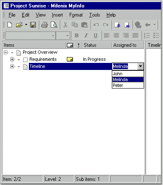Open the arrow menu beside Timeline

click(x=19, y=67)
